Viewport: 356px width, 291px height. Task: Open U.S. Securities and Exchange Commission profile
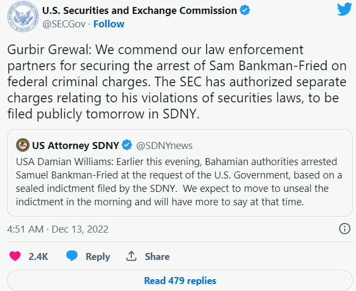coord(139,10)
